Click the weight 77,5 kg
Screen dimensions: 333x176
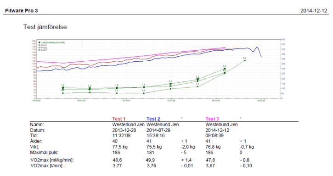pos(120,147)
